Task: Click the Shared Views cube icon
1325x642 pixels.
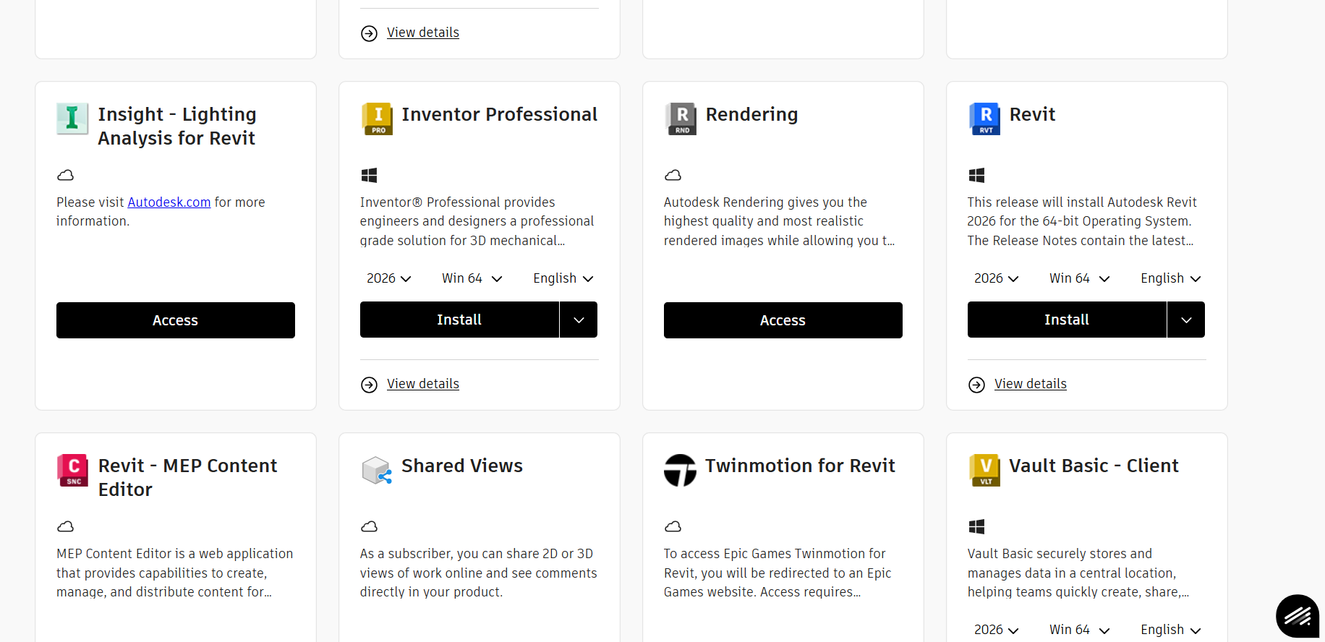Action: coord(377,470)
